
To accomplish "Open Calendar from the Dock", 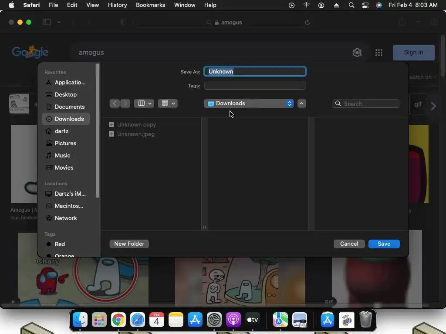I will coord(157,320).
